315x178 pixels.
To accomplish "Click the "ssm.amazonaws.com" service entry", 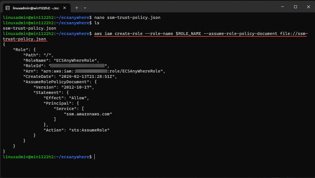I will pos(88,114).
